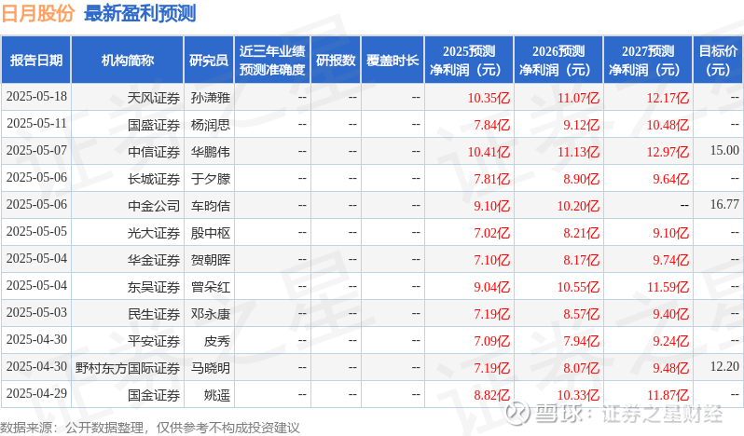Select the 数据来源 disclaimer text
Image resolution: width=744 pixels, height=436 pixels.
point(149,428)
